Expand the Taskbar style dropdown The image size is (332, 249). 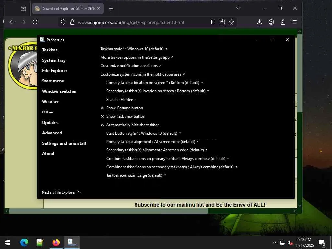point(134,49)
